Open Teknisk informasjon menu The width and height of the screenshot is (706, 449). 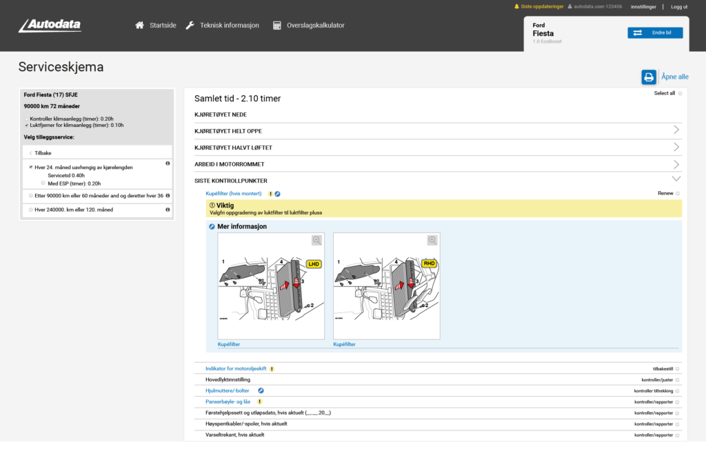pos(222,26)
